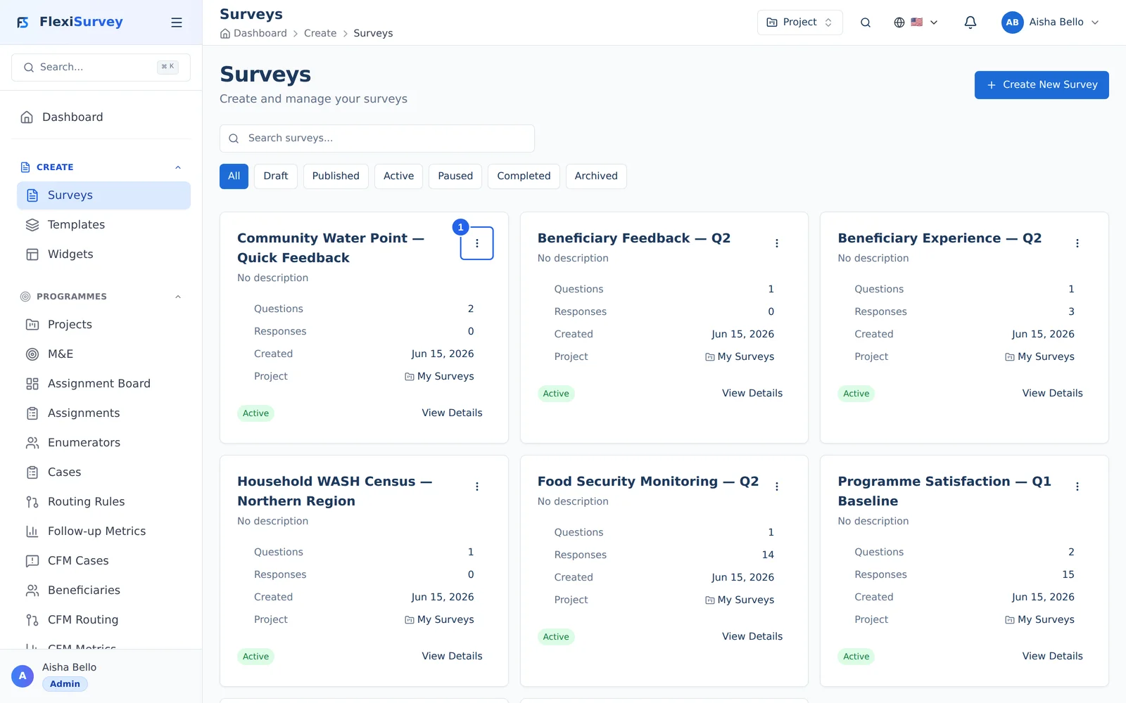Image resolution: width=1126 pixels, height=703 pixels.
Task: Open options menu for Food Security Monitoring — Q2
Action: pos(777,486)
